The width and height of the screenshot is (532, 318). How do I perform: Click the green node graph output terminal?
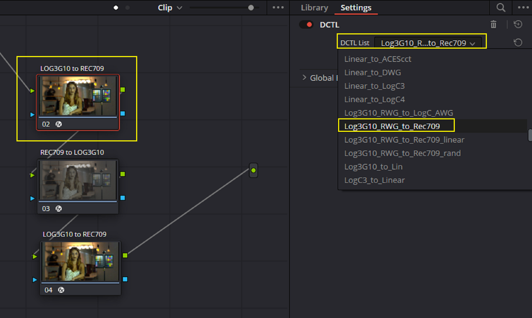pyautogui.click(x=254, y=170)
